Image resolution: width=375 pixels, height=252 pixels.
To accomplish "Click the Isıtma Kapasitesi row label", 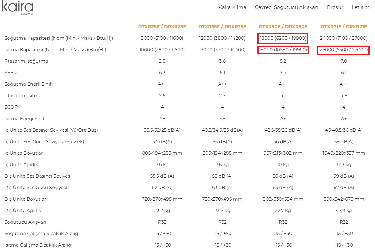I will [x=55, y=50].
